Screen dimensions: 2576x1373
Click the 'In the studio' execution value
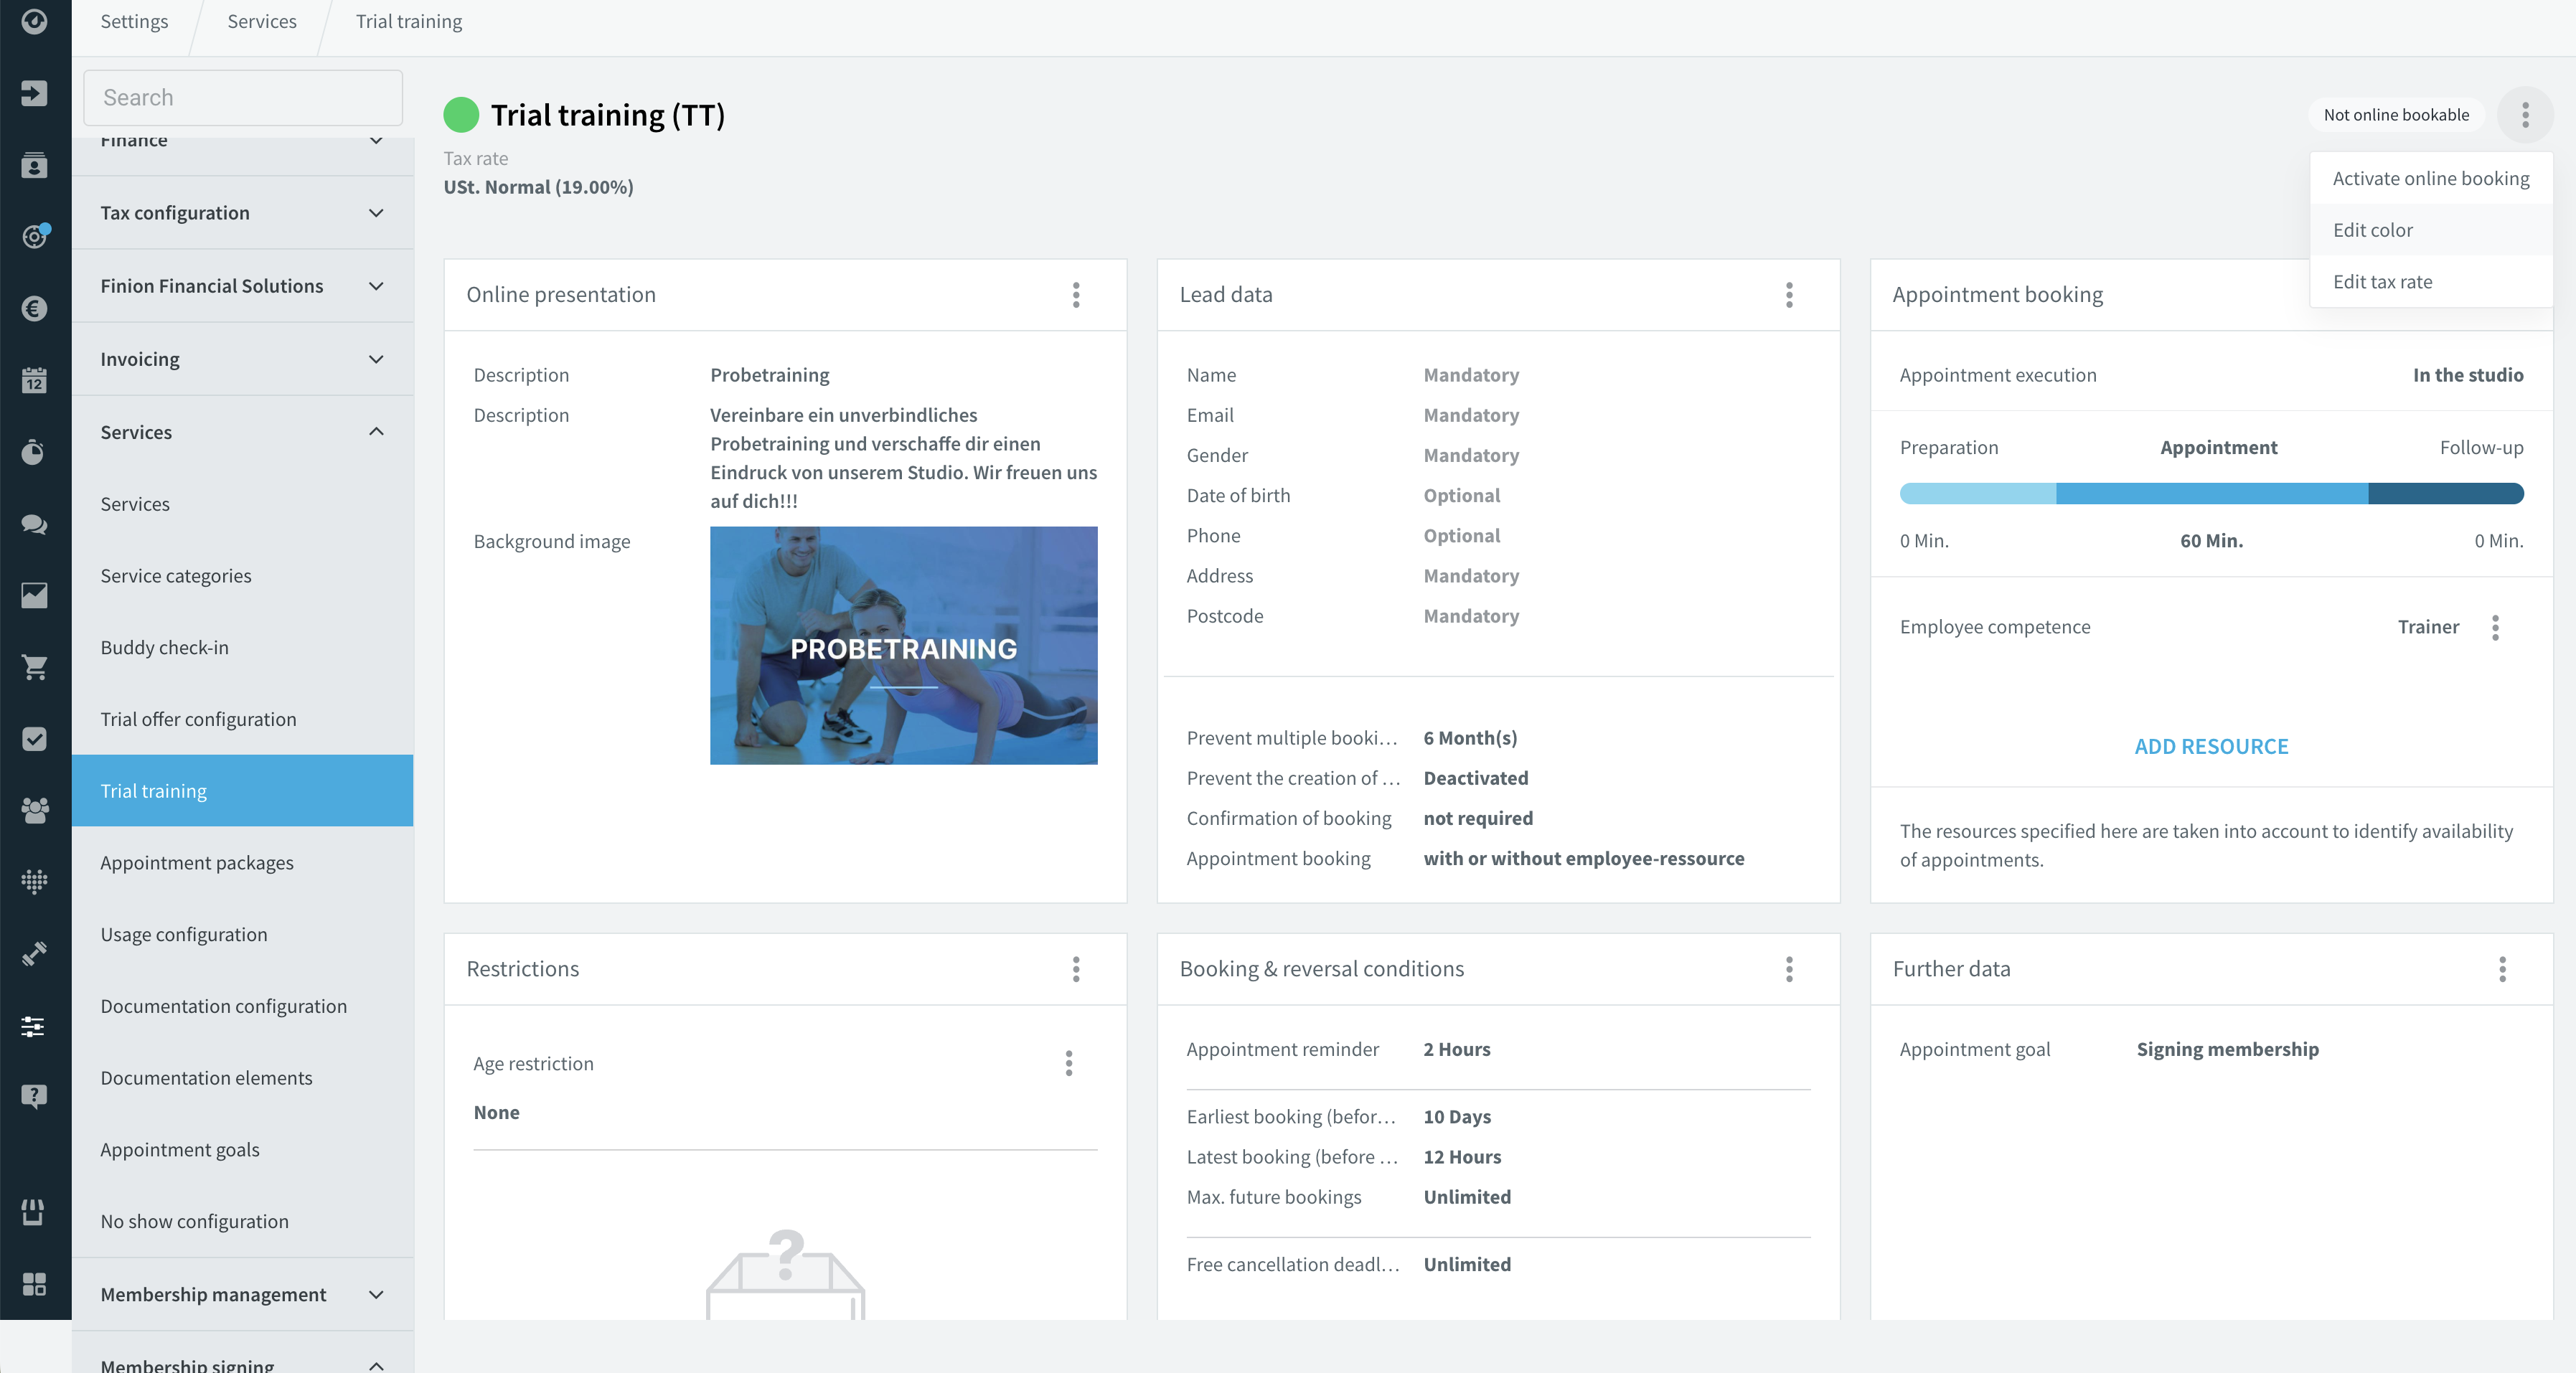point(2468,375)
